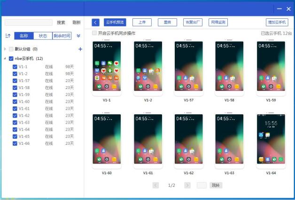Click the plus icon to add a group
The image size is (295, 200).
pos(80,49)
